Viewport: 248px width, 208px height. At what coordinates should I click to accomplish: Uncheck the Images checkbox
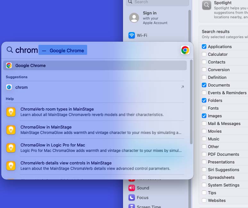(204, 116)
